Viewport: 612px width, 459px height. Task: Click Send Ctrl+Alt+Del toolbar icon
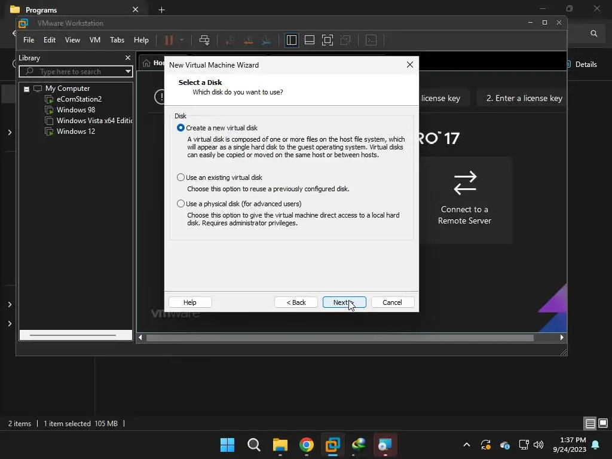[204, 40]
